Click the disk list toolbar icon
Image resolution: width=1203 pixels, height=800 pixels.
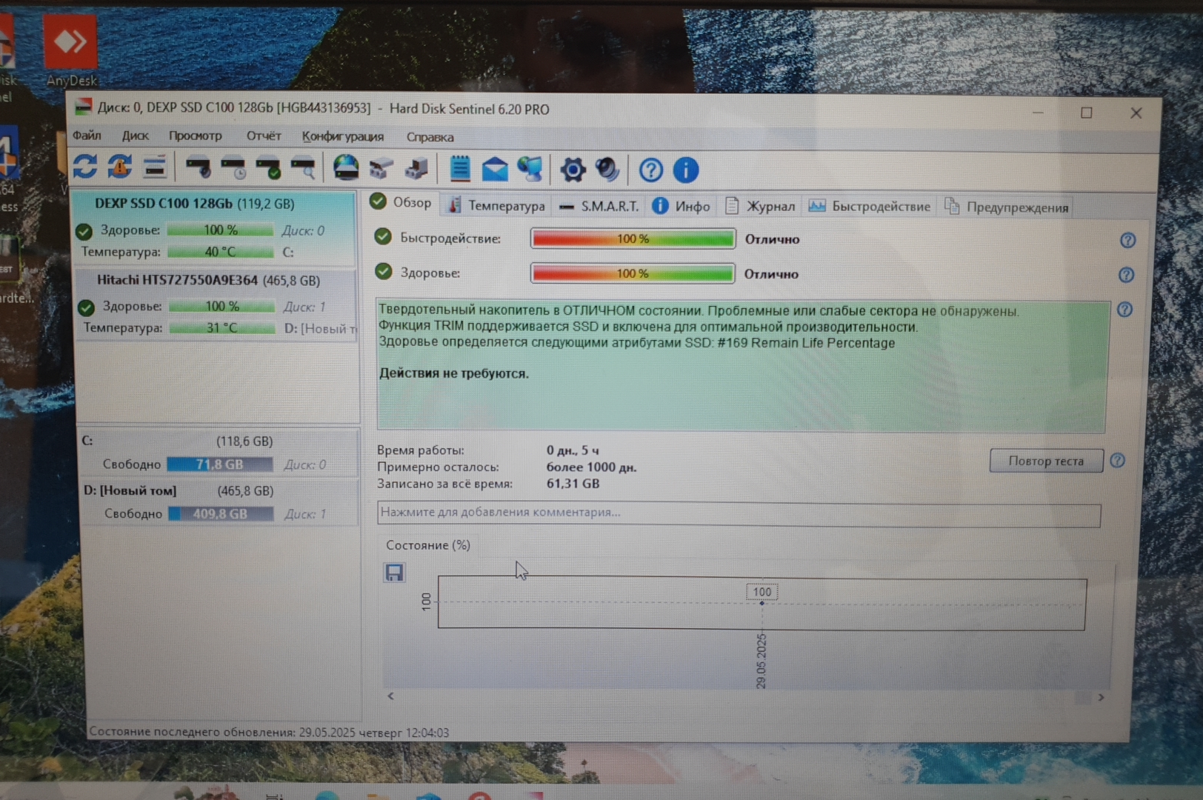point(155,167)
